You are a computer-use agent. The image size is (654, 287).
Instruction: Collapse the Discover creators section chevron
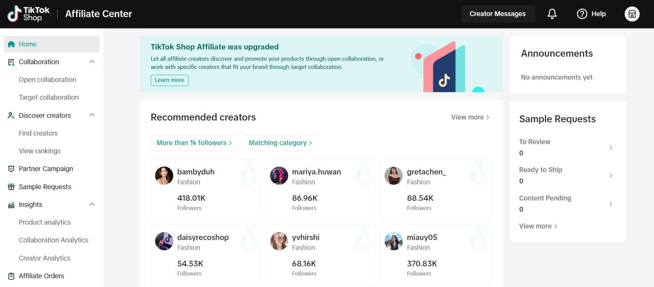pos(92,115)
